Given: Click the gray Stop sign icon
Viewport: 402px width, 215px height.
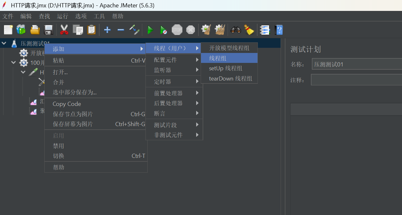Looking at the screenshot, I should click(177, 30).
